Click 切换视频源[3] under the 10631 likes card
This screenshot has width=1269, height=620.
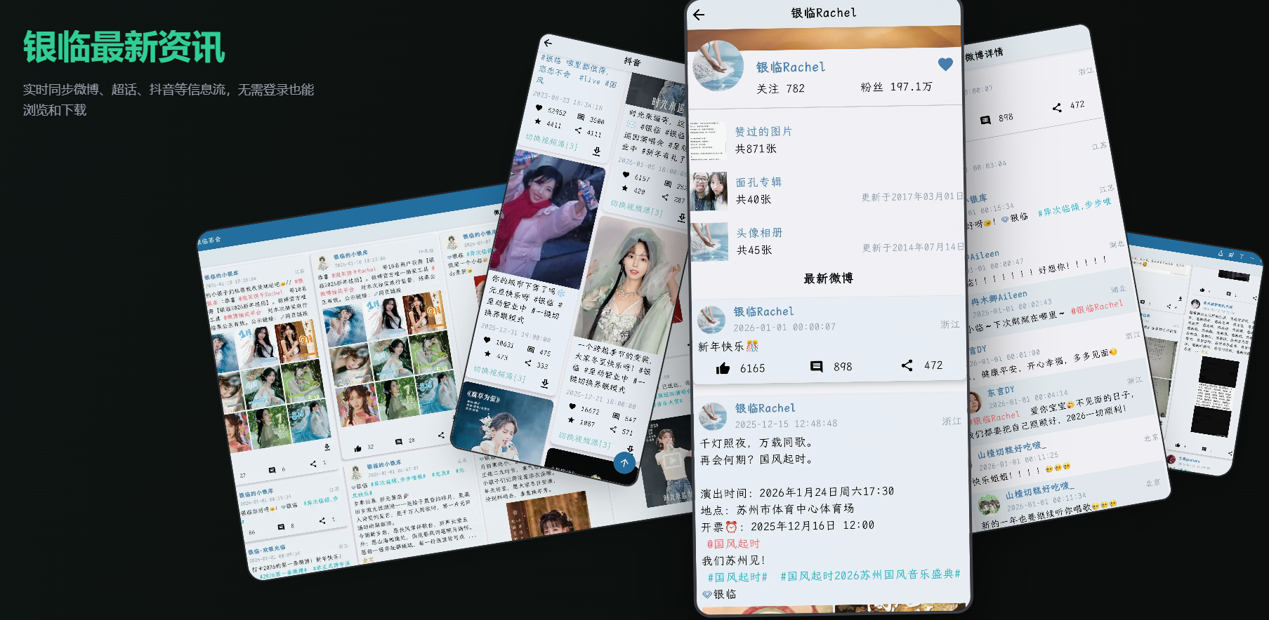[499, 374]
